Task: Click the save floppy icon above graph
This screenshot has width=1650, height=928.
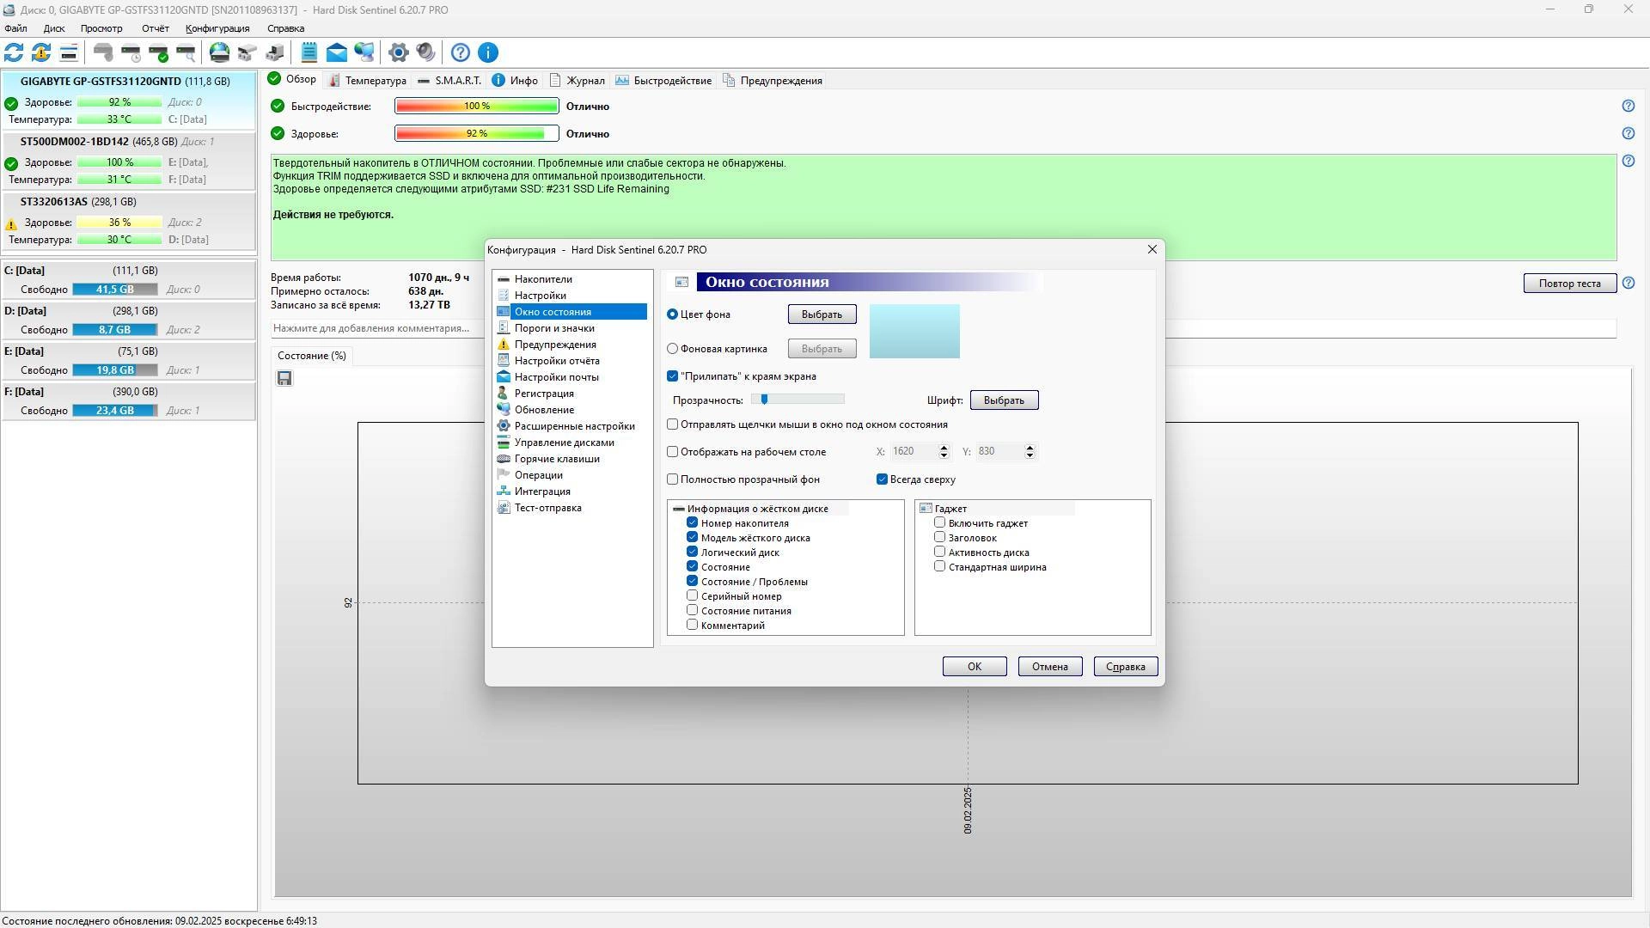Action: pyautogui.click(x=284, y=378)
